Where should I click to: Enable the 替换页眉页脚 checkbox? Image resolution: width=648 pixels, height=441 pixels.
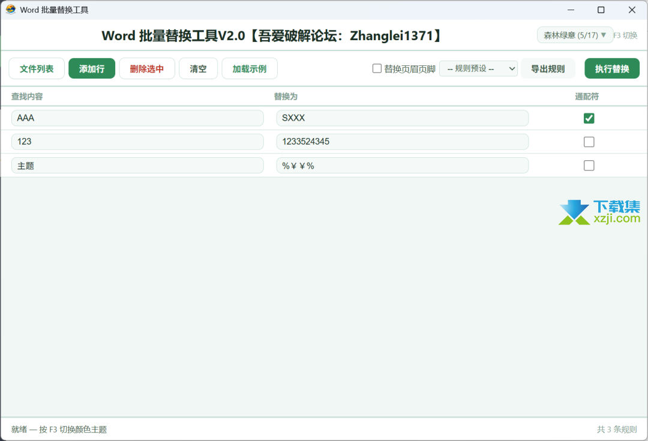point(377,68)
